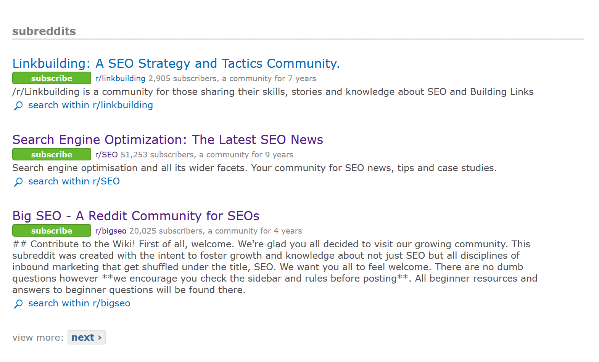Viewport: 599px width, 362px height.
Task: Click the 'view more:' label
Action: (x=38, y=338)
